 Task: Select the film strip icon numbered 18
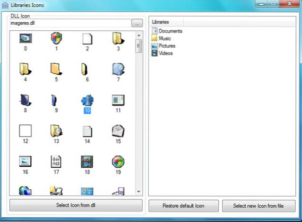(x=87, y=162)
